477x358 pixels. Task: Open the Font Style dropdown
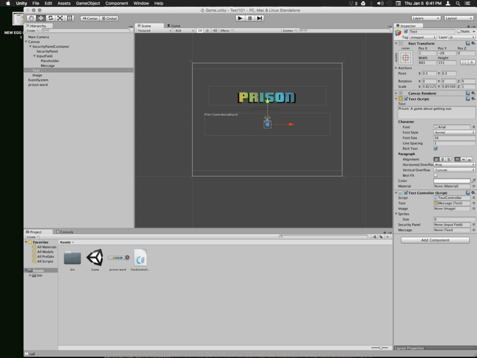(454, 132)
